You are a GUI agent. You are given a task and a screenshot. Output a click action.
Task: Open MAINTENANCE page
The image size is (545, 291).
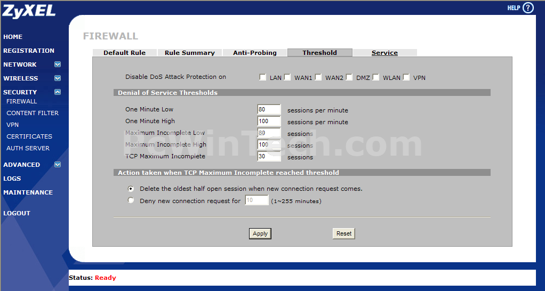click(28, 192)
